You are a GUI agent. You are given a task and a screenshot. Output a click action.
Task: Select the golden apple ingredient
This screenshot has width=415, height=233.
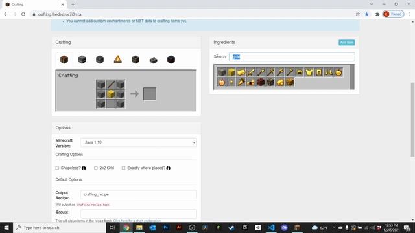pyautogui.click(x=338, y=72)
